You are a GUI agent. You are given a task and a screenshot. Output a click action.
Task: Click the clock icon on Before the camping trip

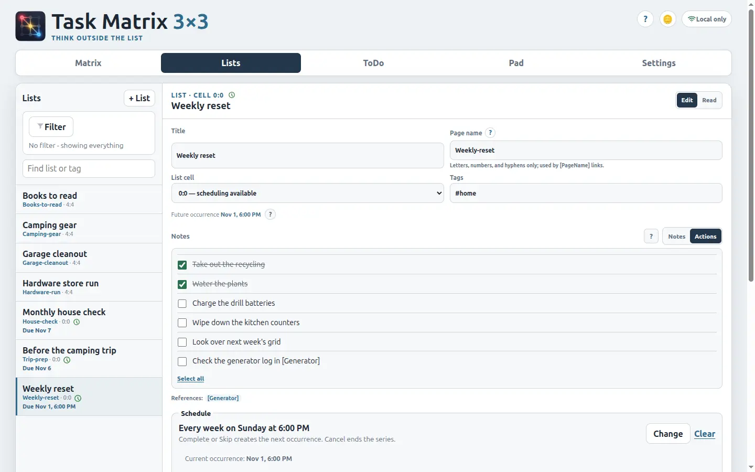click(x=67, y=360)
